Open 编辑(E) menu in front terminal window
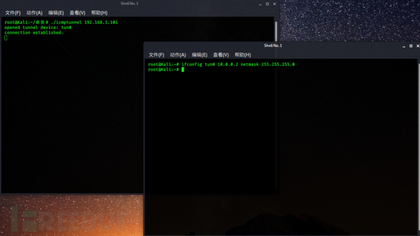This screenshot has width=420, height=236. click(x=200, y=55)
